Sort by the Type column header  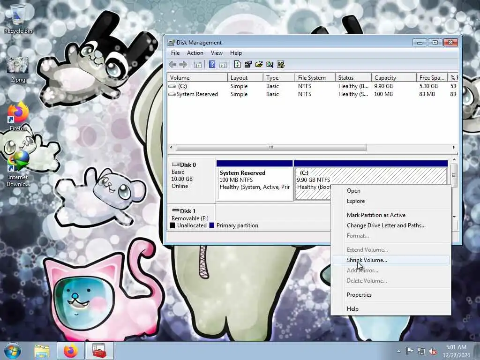[x=279, y=78]
